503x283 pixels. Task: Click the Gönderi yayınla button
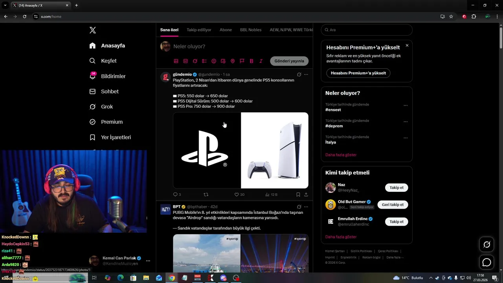click(x=289, y=61)
